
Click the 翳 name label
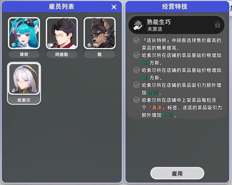point(100,54)
